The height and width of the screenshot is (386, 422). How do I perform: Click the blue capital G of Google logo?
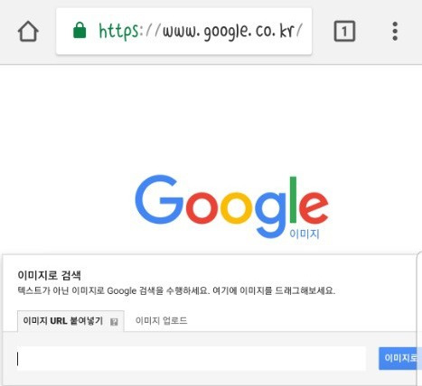point(159,199)
